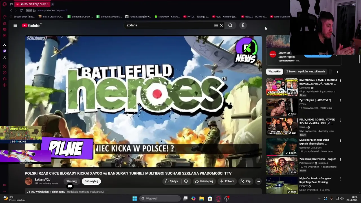Open SzklanaY2J channel avatar
Viewport: 361px width, 203px height.
pos(28,181)
